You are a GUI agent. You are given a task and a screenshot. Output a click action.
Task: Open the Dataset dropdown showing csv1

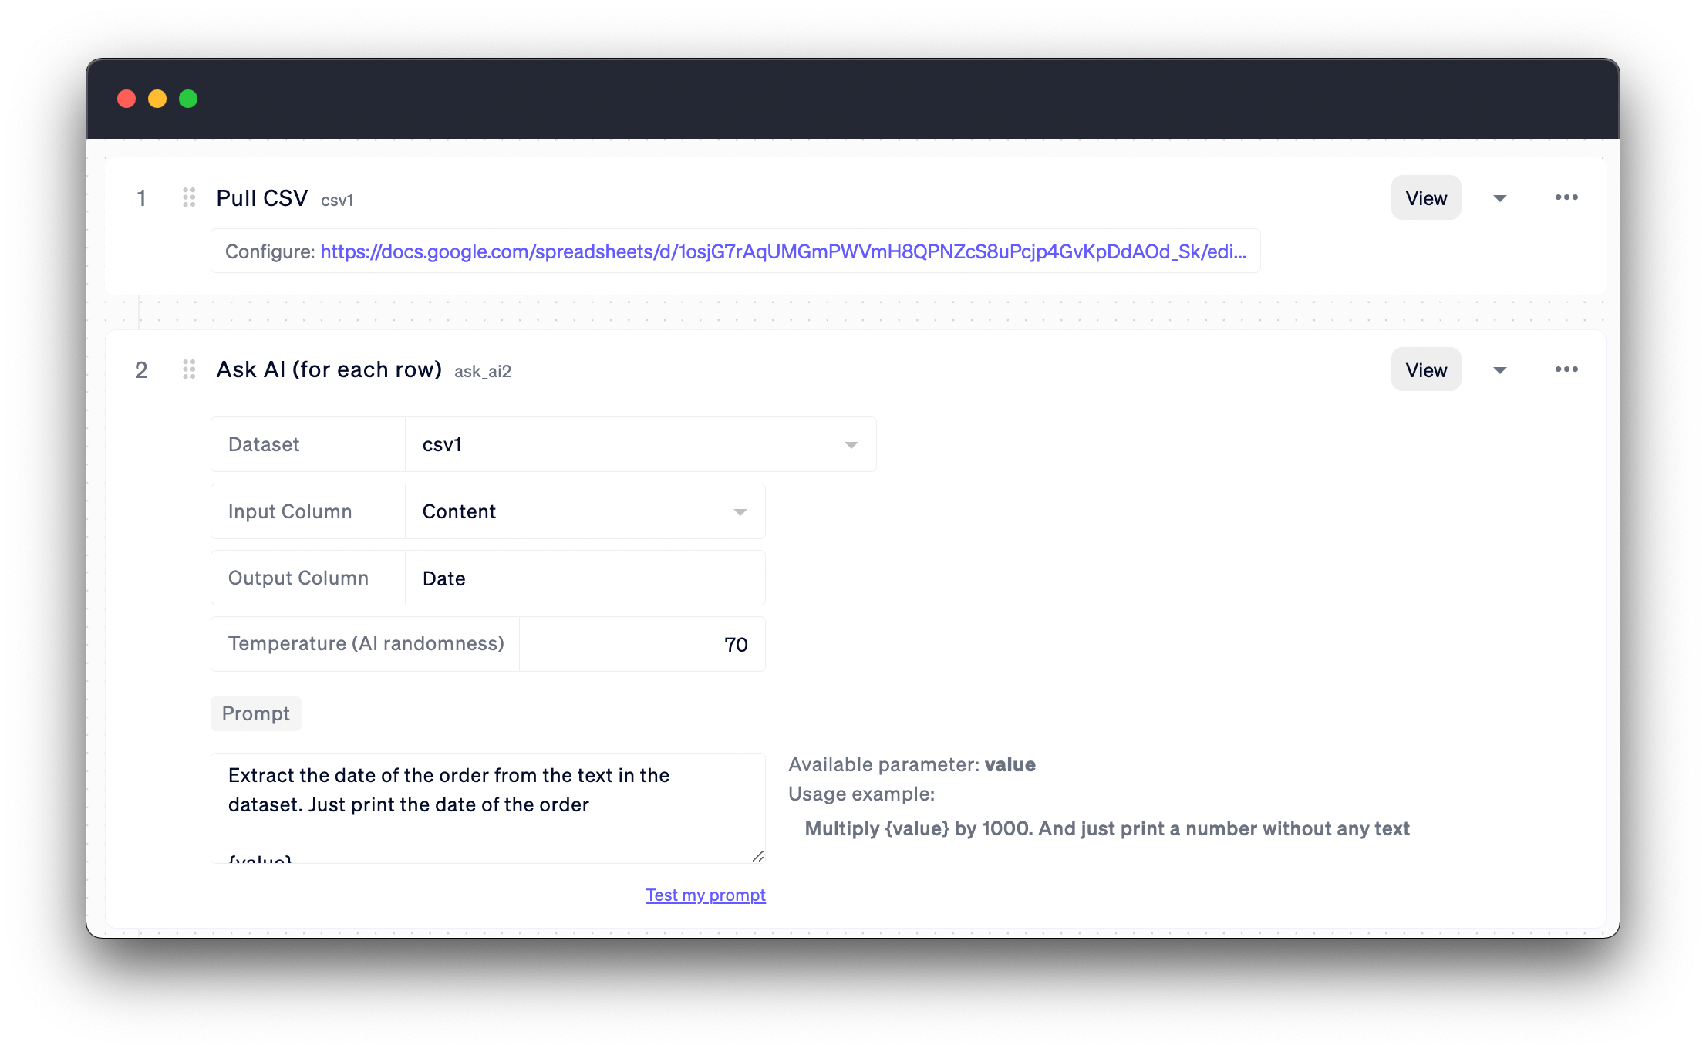click(x=640, y=445)
